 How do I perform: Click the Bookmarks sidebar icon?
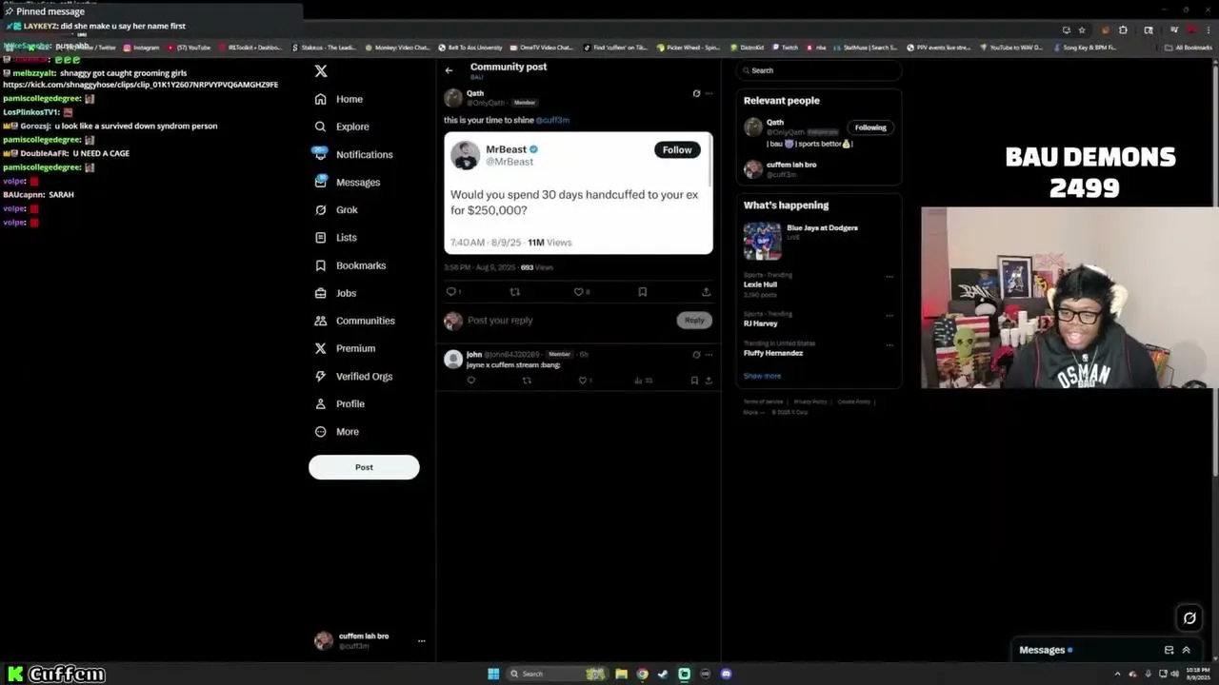(321, 265)
